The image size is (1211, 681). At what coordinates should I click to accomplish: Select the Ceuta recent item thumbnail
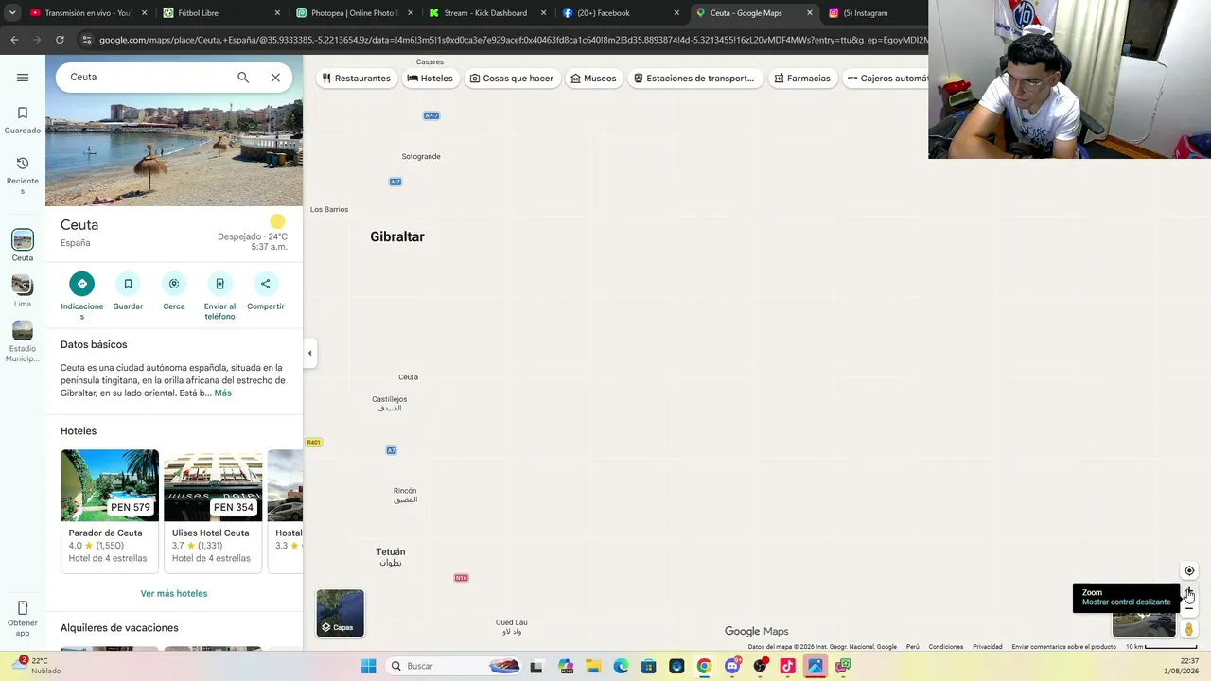tap(23, 240)
